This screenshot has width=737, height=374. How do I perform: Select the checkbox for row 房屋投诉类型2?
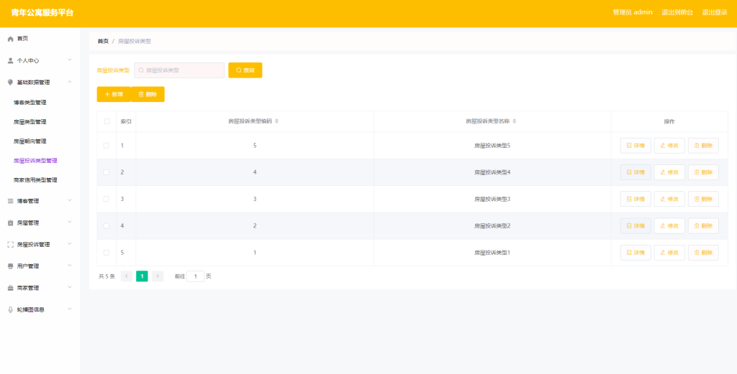(x=107, y=225)
